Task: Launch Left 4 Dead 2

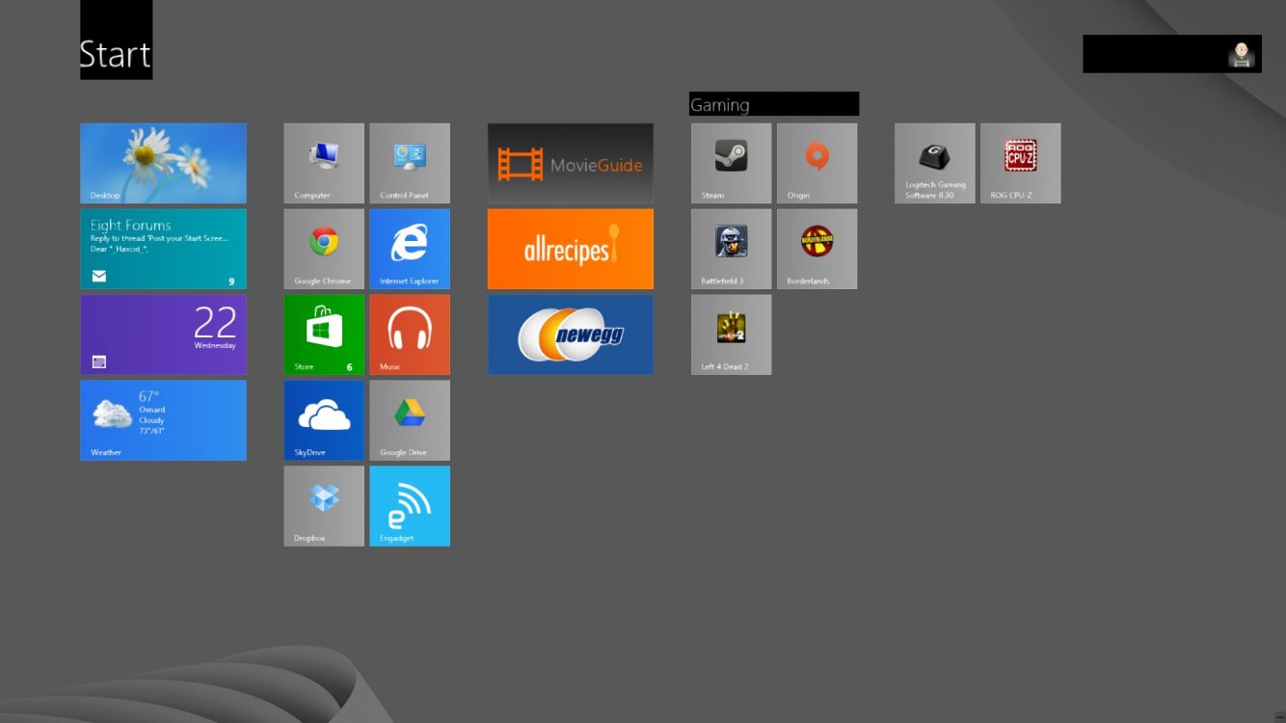Action: pyautogui.click(x=731, y=335)
